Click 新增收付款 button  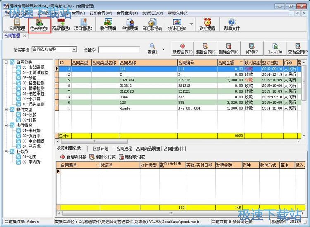coord(74,157)
